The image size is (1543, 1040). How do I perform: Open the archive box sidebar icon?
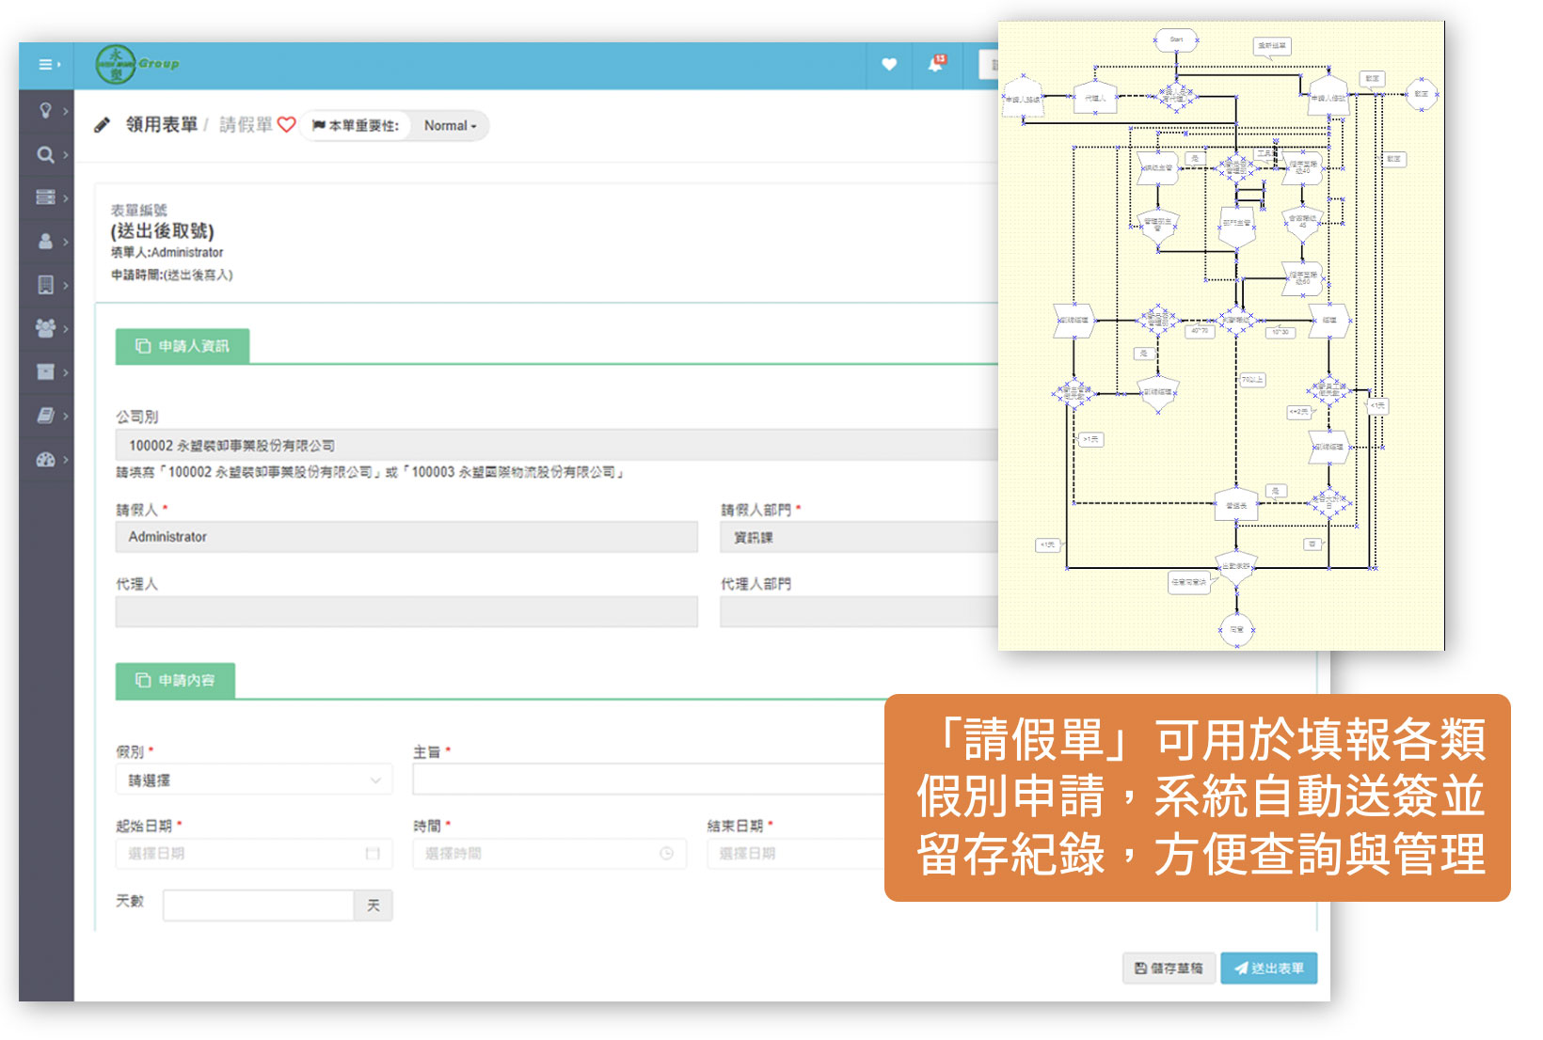pyautogui.click(x=45, y=372)
